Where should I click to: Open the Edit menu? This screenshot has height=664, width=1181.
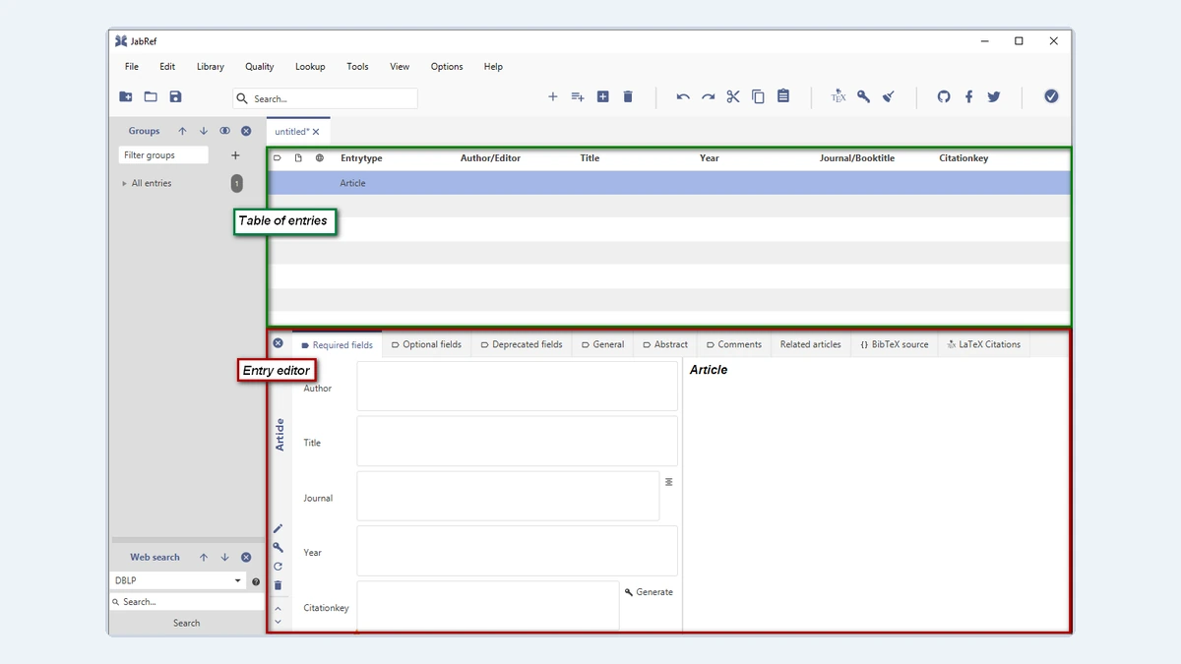167,67
